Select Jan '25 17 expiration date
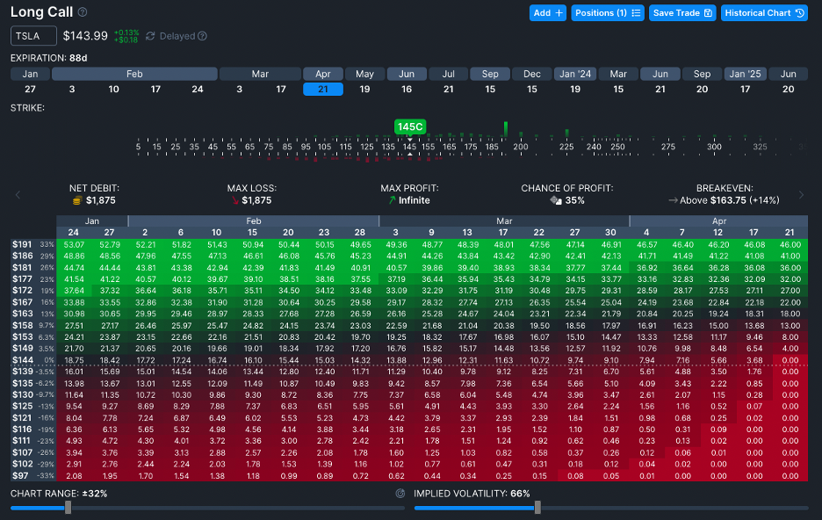This screenshot has height=520, width=822. [745, 89]
